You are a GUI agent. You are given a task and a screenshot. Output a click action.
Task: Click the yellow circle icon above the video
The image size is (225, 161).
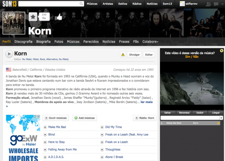click(221, 50)
